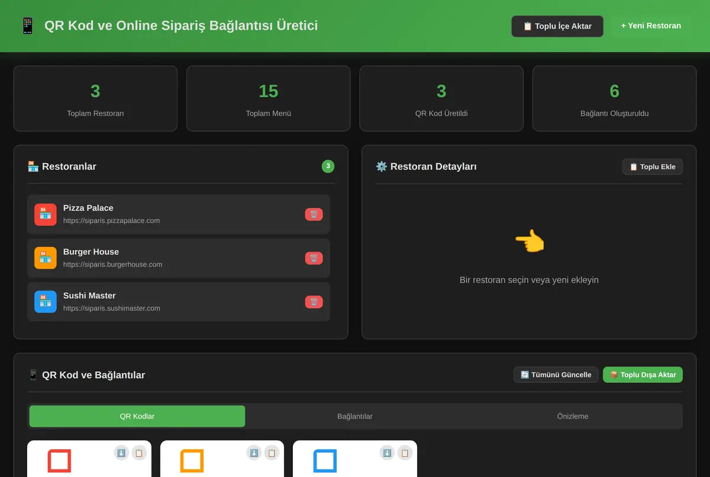This screenshot has height=477, width=710.
Task: Add a new restaurant with Yeni Restoran
Action: 651,26
